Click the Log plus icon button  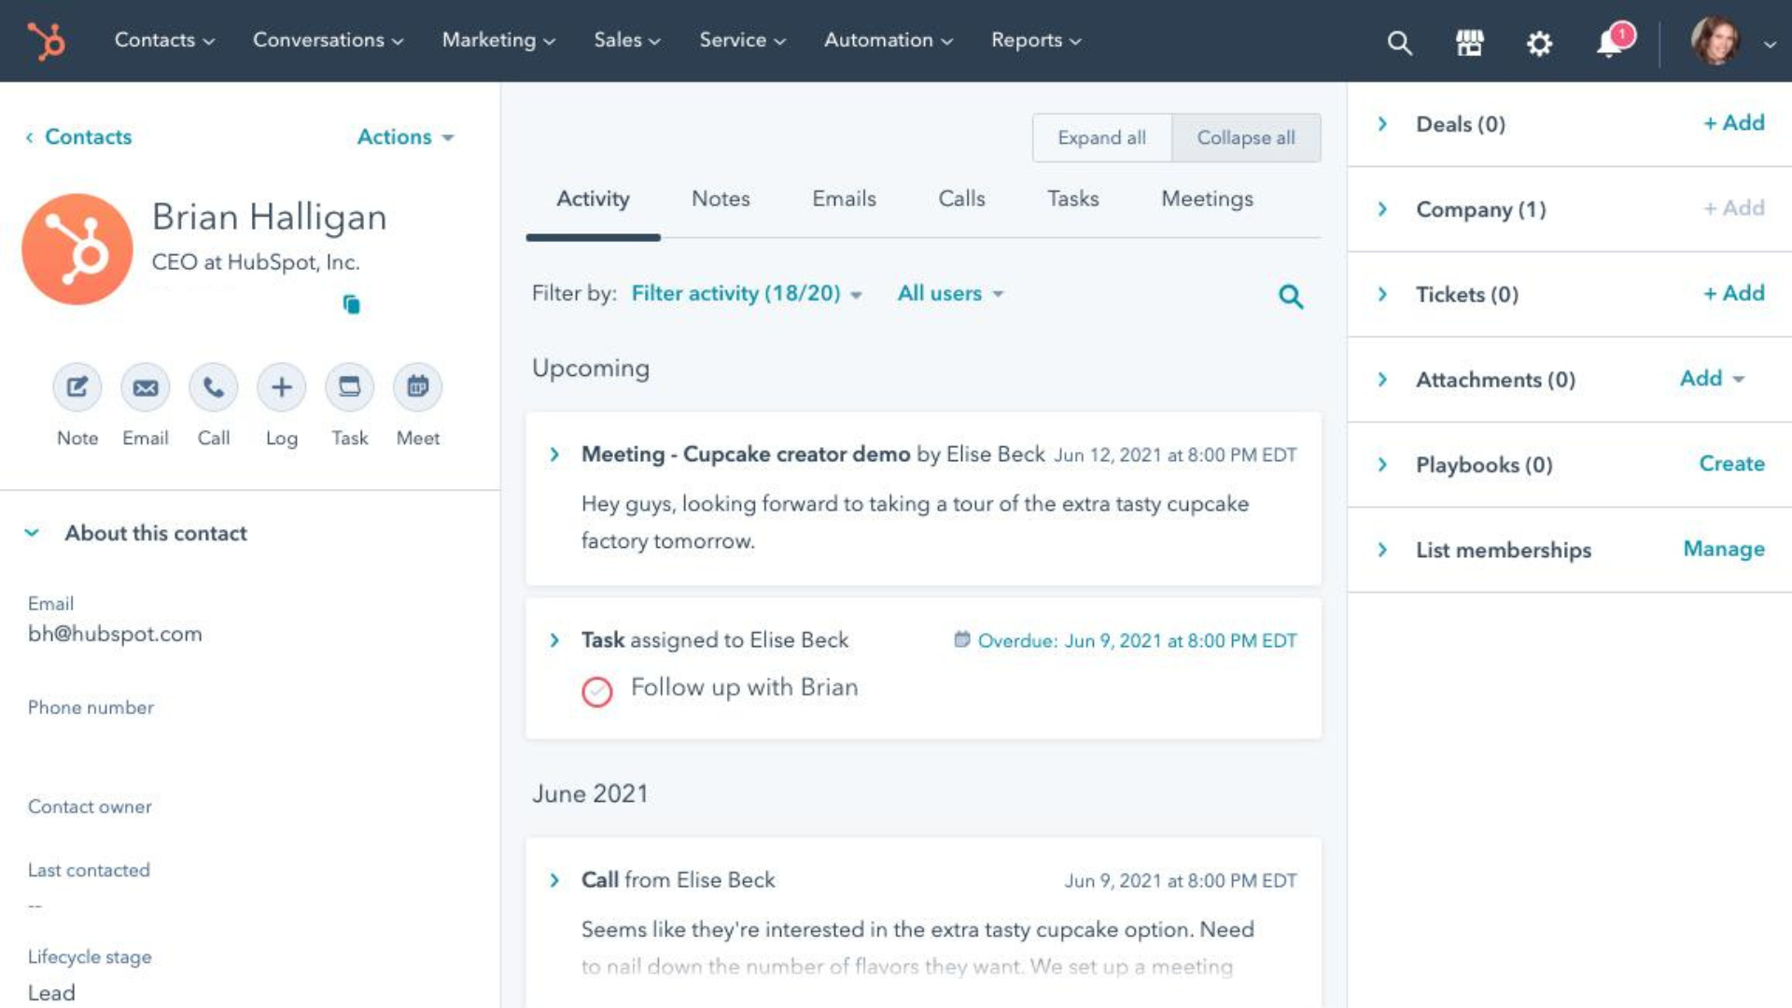[x=281, y=386]
